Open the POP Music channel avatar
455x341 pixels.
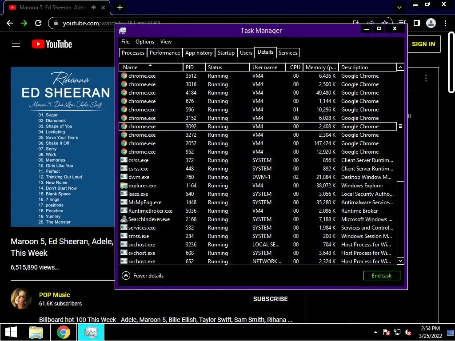(21, 299)
